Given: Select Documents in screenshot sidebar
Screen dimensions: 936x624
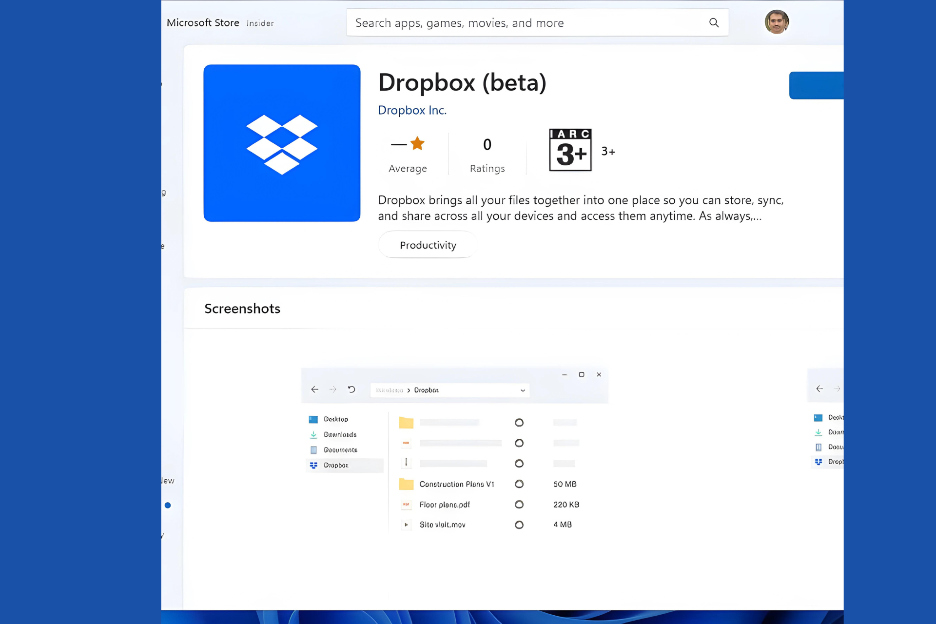Looking at the screenshot, I should pyautogui.click(x=341, y=450).
